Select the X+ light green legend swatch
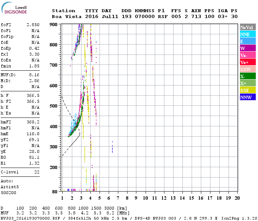Viewport: 258px width, 221px height. pyautogui.click(x=248, y=83)
